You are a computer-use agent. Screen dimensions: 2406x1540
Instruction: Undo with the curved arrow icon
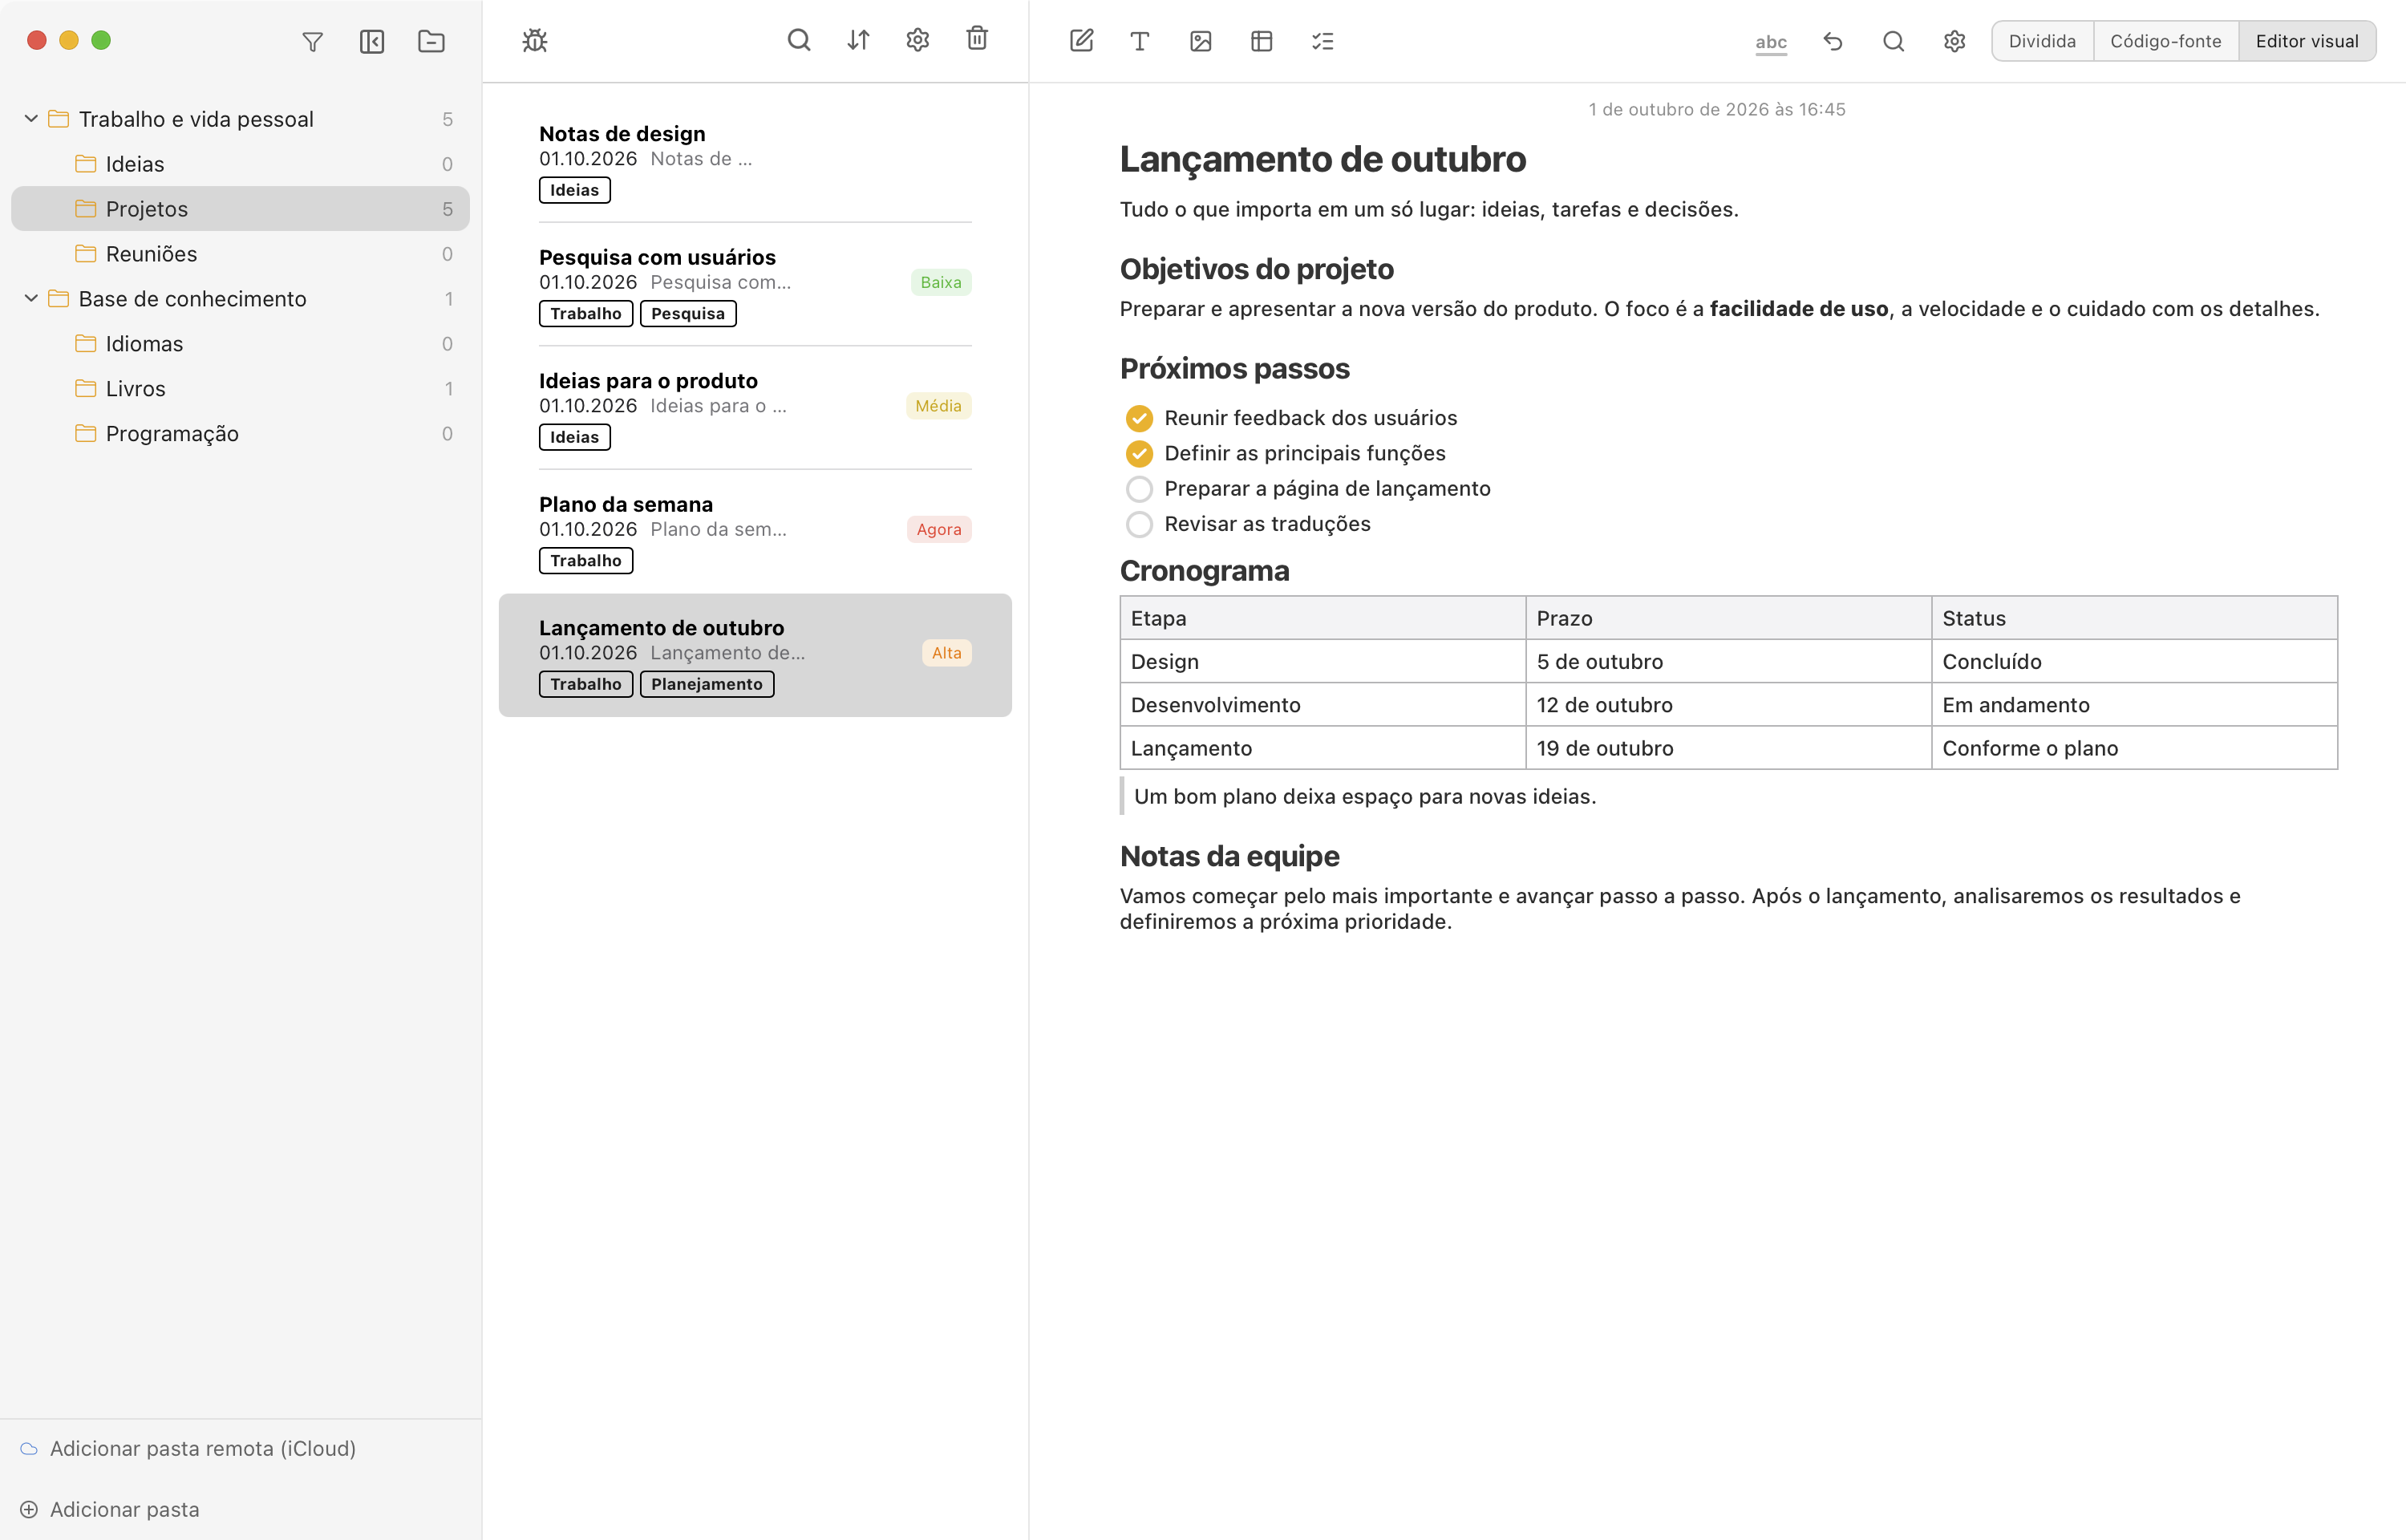1833,41
